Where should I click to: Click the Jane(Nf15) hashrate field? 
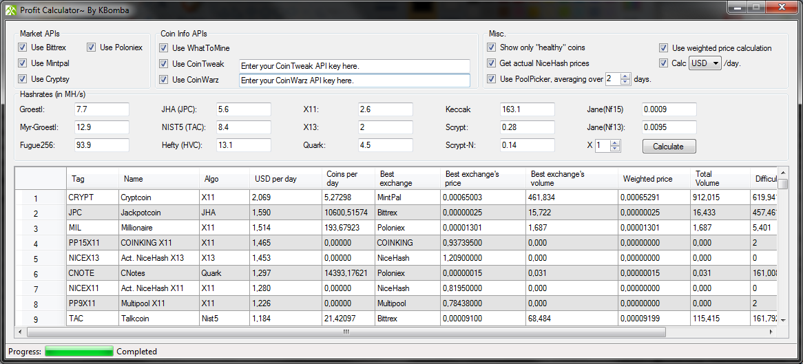[x=669, y=109]
